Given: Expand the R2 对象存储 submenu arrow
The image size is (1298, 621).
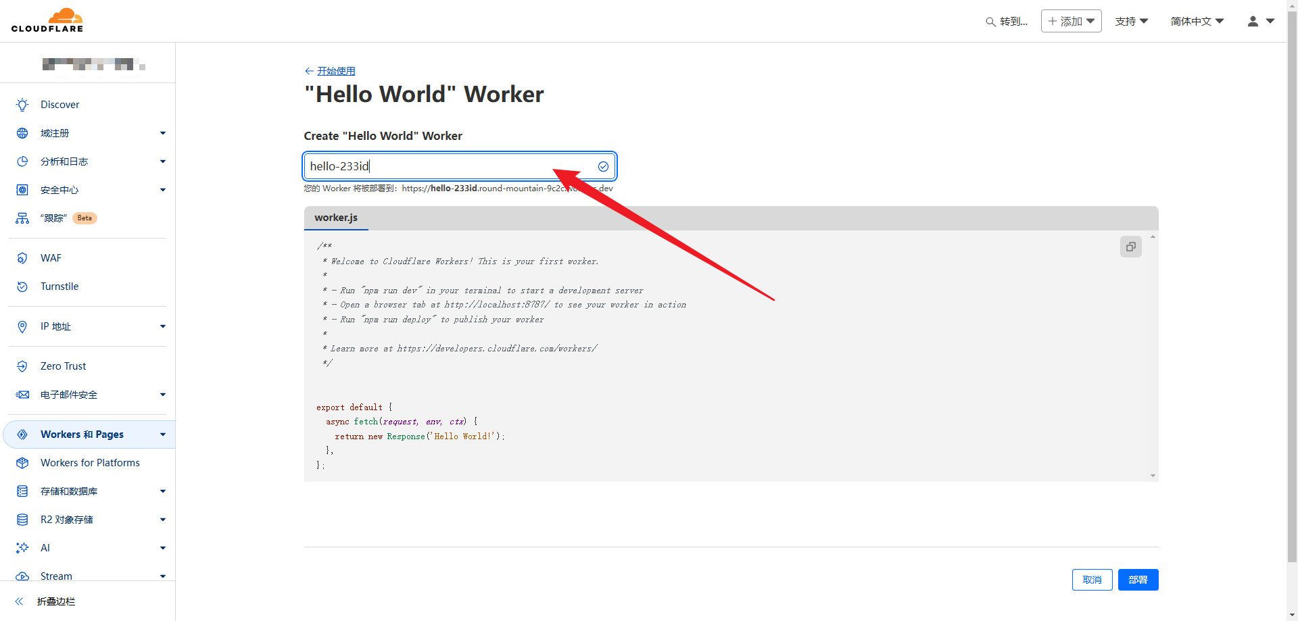Looking at the screenshot, I should [x=163, y=520].
